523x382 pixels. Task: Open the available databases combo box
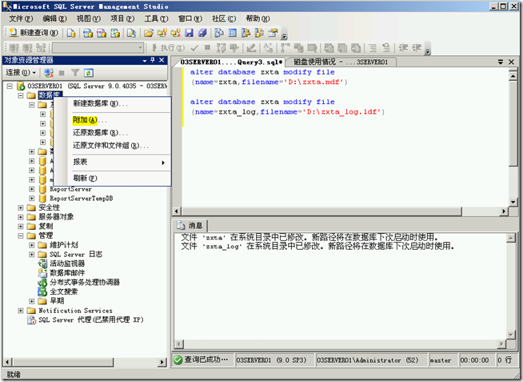pos(98,48)
